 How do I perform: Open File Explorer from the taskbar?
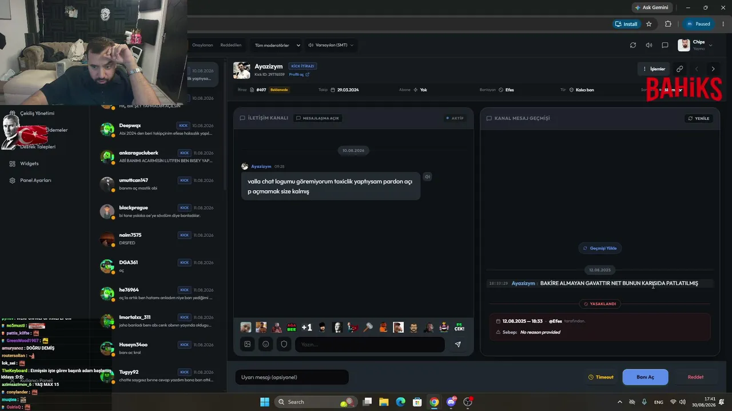[x=384, y=402]
